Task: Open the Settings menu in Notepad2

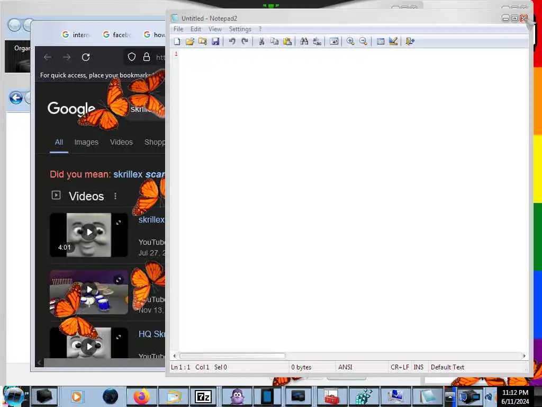Action: tap(240, 29)
